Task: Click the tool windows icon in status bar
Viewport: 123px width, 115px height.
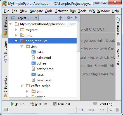Action: coord(6,110)
